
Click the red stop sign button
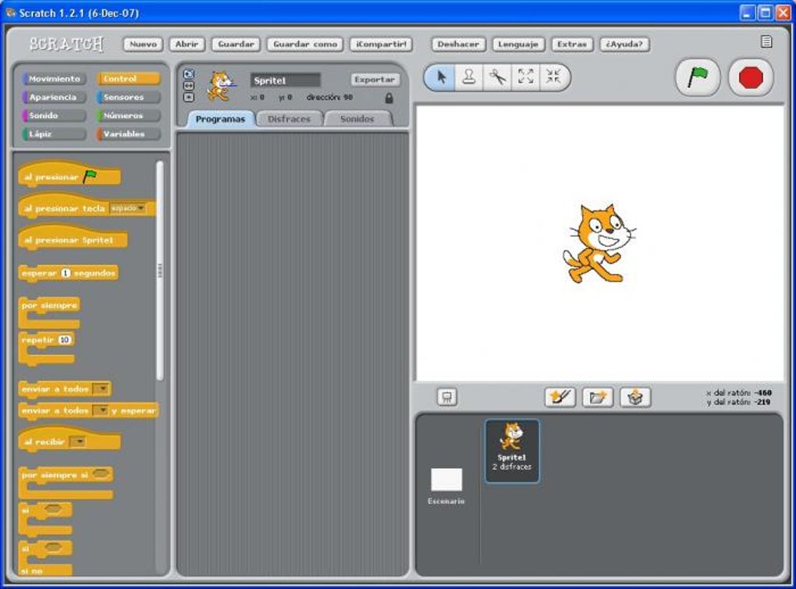[751, 77]
